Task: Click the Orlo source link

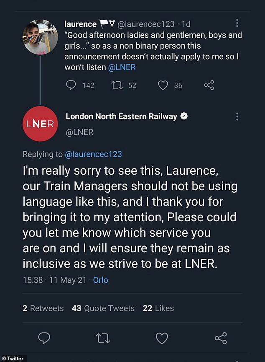Action: 100,280
